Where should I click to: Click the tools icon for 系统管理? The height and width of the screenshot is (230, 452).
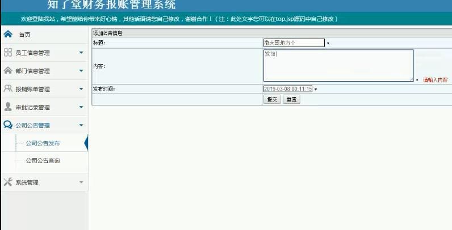pyautogui.click(x=8, y=182)
